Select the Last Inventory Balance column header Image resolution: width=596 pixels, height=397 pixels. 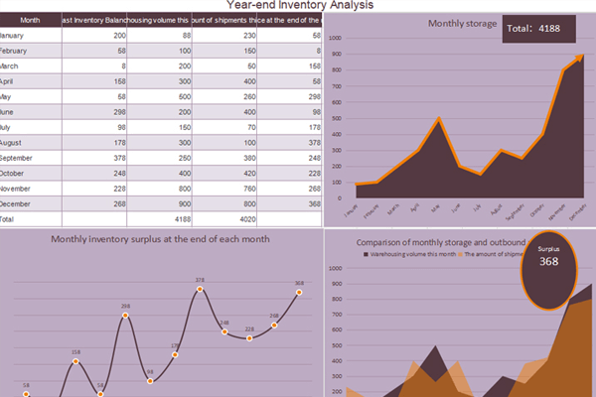(x=94, y=19)
